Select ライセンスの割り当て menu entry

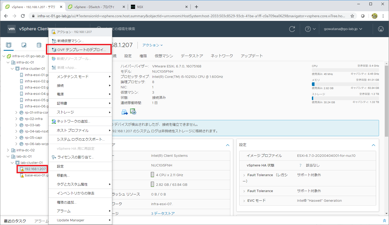point(80,157)
